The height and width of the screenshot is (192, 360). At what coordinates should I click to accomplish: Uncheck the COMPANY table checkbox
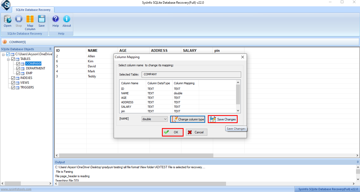[18, 64]
